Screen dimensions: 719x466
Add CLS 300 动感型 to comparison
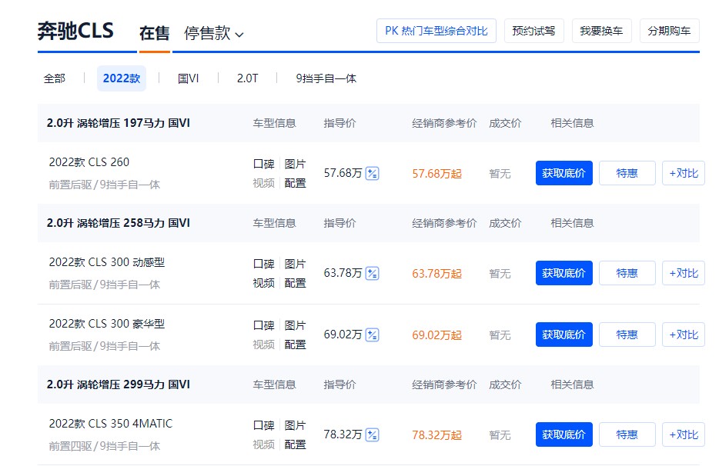[684, 273]
